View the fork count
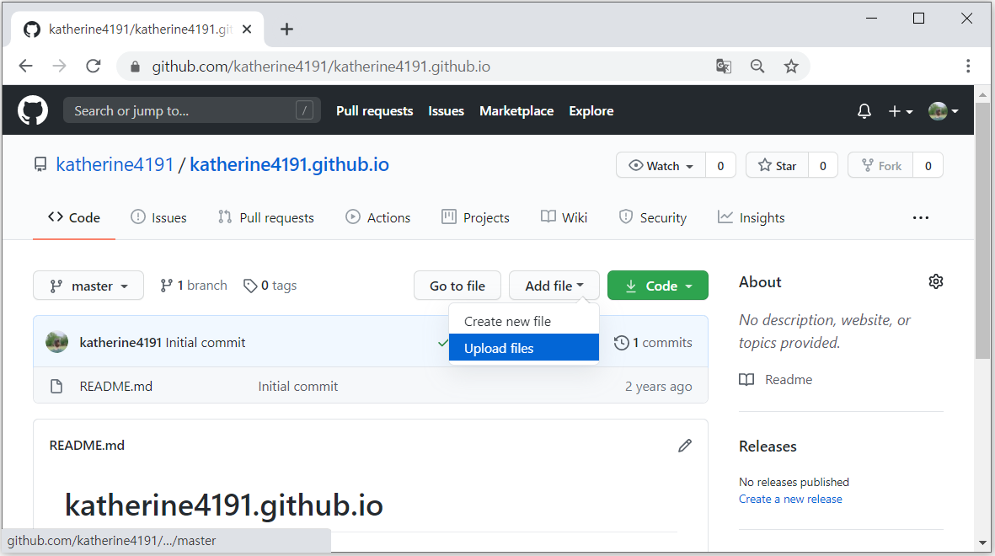Screen dimensions: 995x556 pyautogui.click(x=928, y=166)
